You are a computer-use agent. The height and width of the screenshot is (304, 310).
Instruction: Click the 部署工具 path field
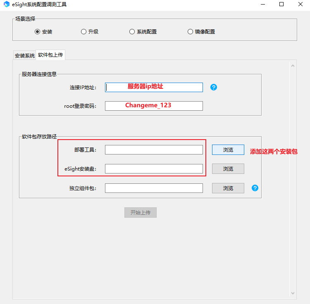[154, 150]
